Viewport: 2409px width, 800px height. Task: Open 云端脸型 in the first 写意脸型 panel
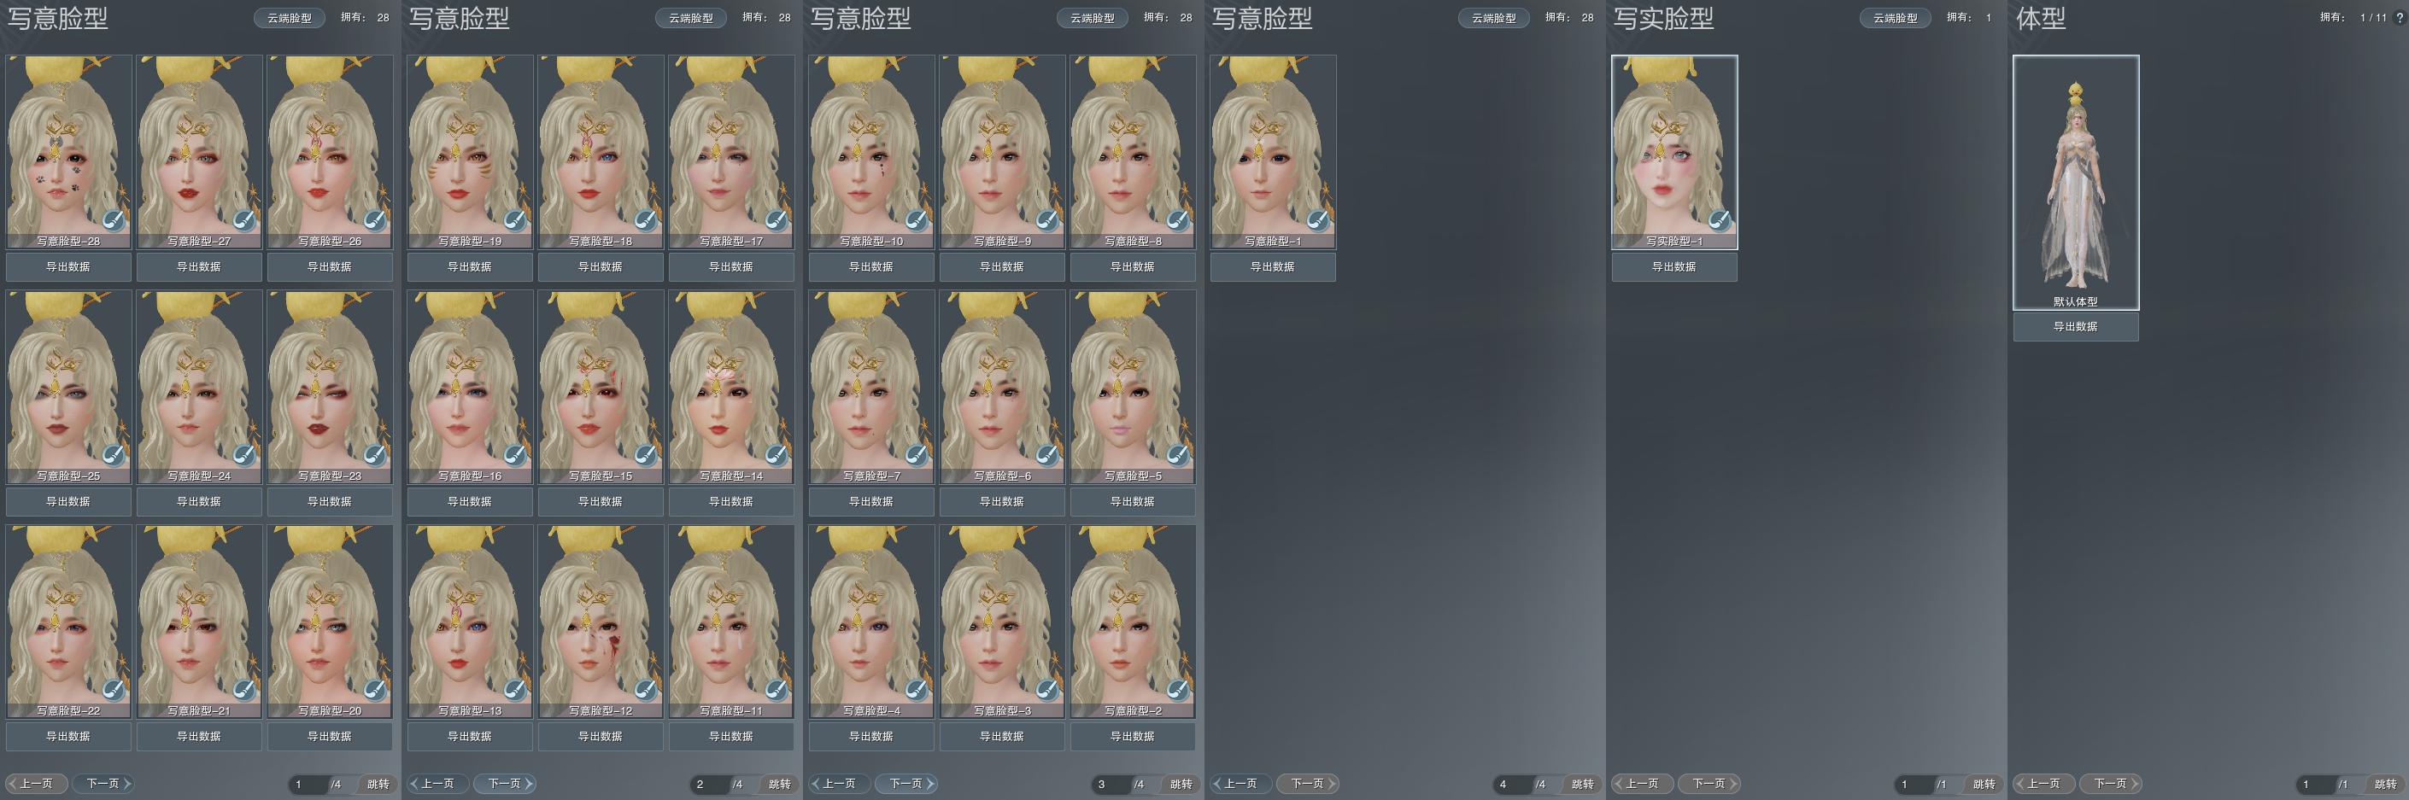coord(289,18)
